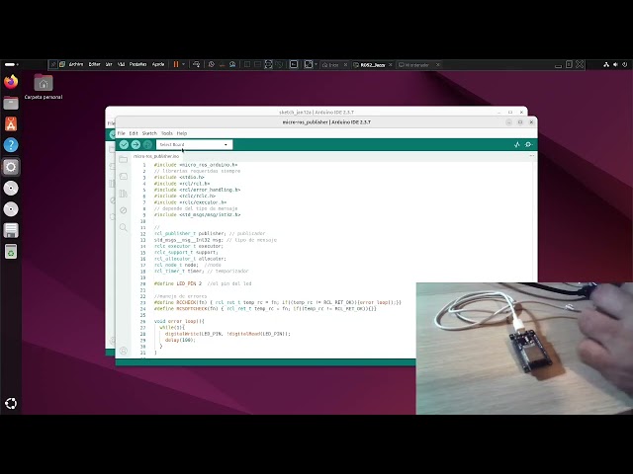This screenshot has height=474, width=633.
Task: Open the Serial Monitor
Action: (x=528, y=144)
